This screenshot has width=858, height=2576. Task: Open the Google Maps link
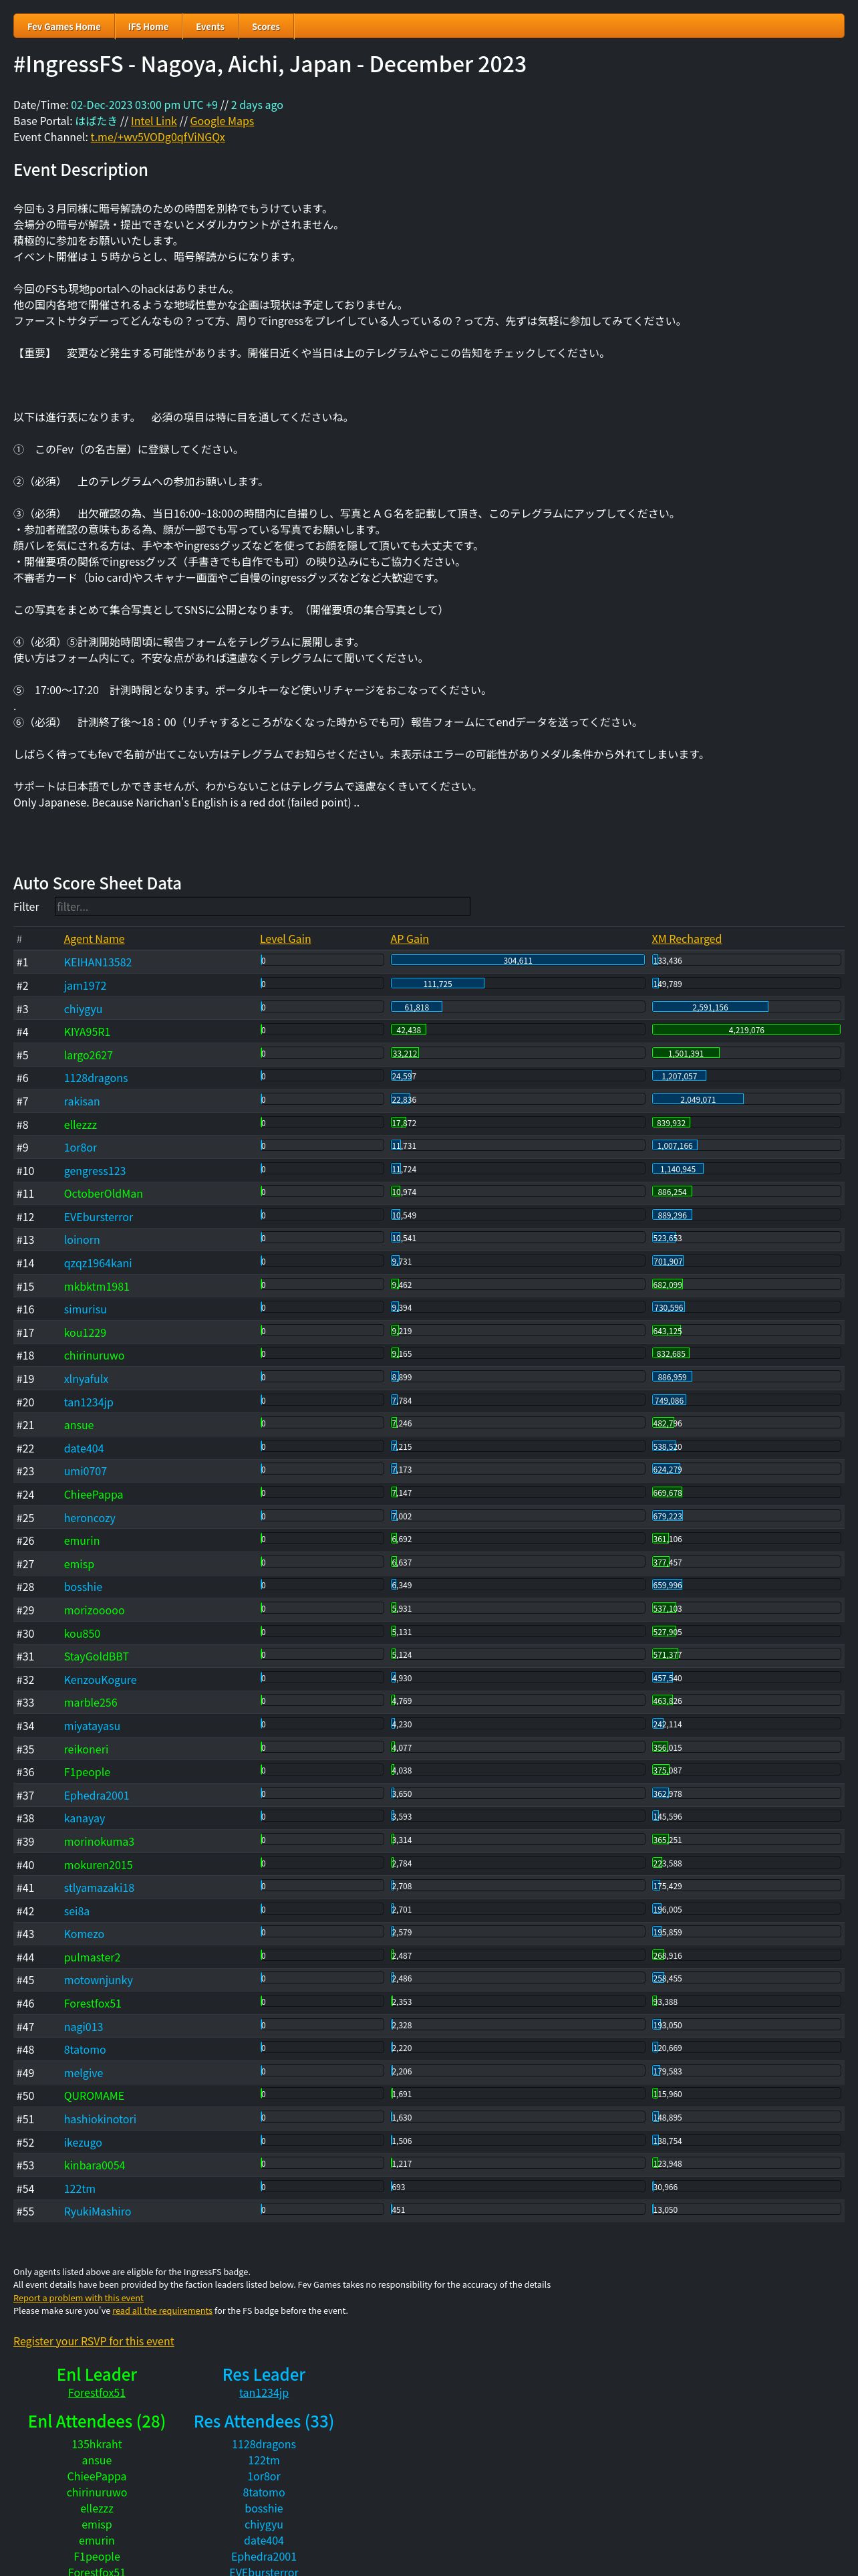222,121
